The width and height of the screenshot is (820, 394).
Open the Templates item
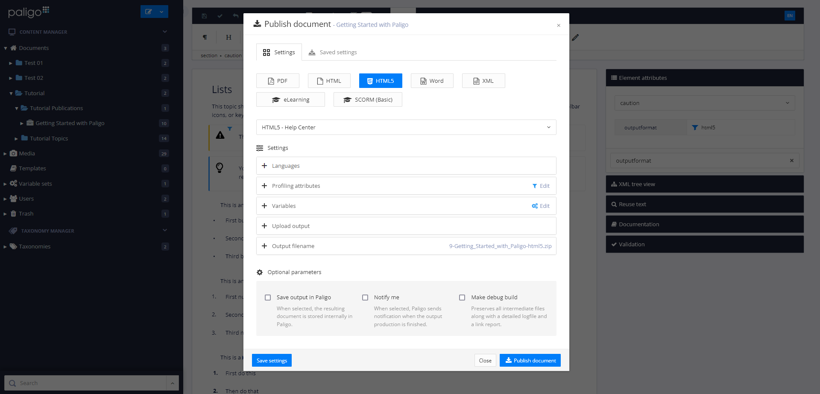pos(32,168)
